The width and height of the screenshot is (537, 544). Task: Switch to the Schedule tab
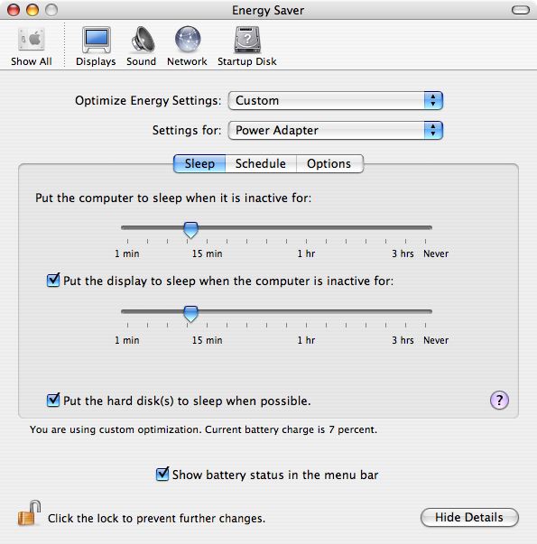tap(261, 163)
